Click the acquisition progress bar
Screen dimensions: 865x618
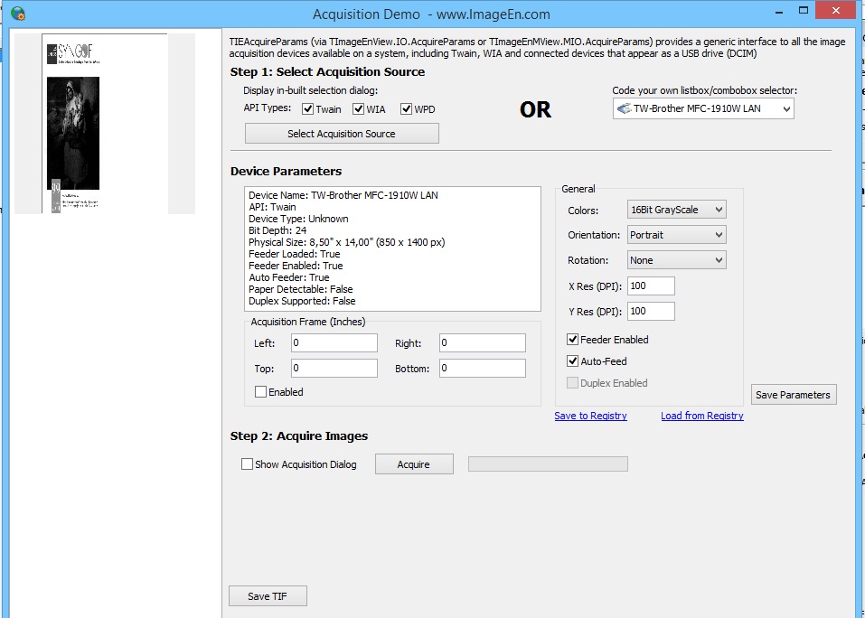[548, 464]
